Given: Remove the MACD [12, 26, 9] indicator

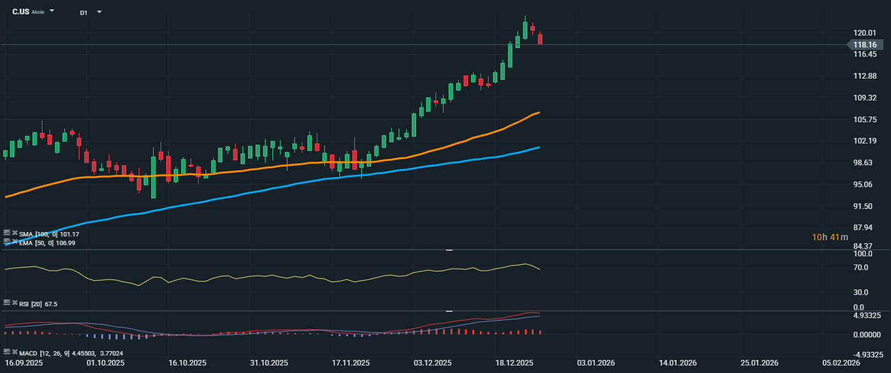Looking at the screenshot, I should pos(14,352).
